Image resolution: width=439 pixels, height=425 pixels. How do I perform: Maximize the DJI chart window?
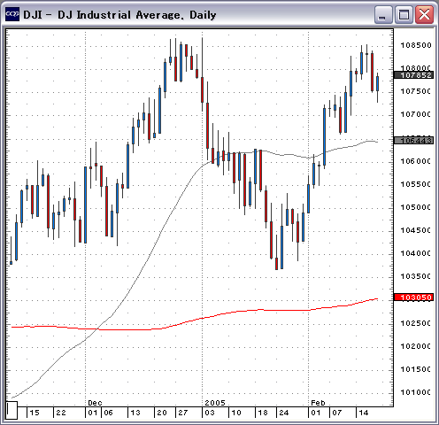pos(404,14)
